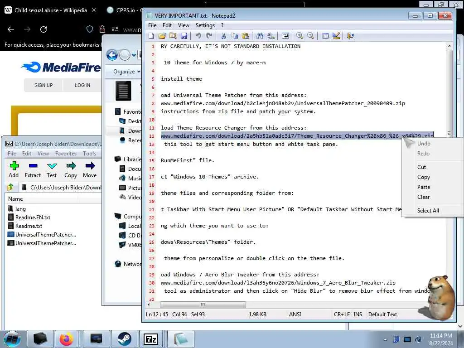
Task: Click the Zoom in magnifier in Notepad2
Action: pos(300,36)
